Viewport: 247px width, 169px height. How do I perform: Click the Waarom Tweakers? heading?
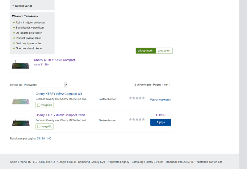(x=25, y=16)
